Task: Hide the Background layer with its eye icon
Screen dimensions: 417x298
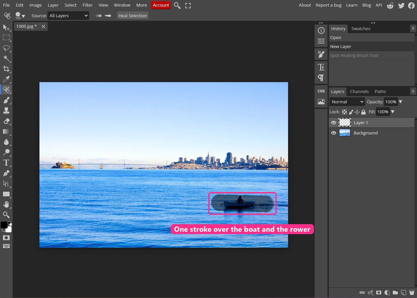Action: pos(334,133)
